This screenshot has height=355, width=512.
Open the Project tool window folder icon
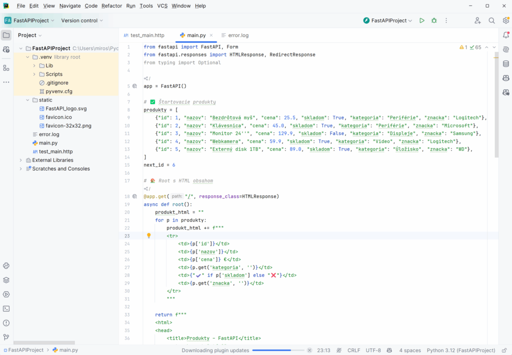coord(6,35)
